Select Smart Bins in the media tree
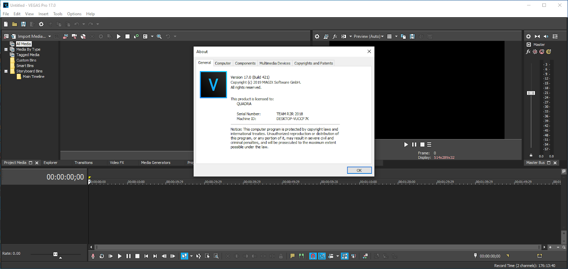This screenshot has width=568, height=269. point(25,66)
